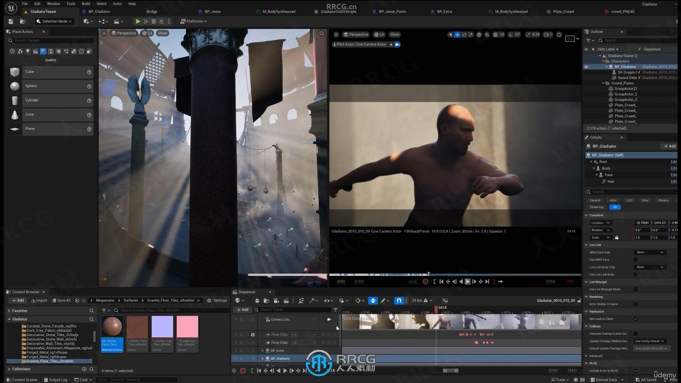Open Use Config Default overlap method dropdown
Image resolution: width=681 pixels, height=383 pixels.
coord(650,341)
